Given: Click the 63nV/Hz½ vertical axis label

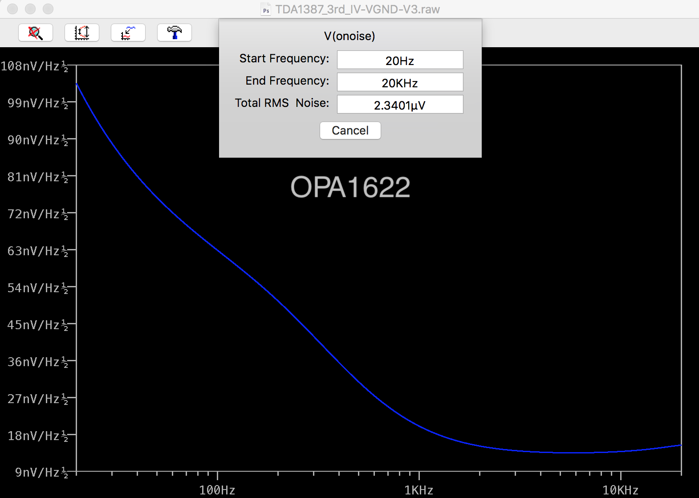Looking at the screenshot, I should tap(38, 251).
